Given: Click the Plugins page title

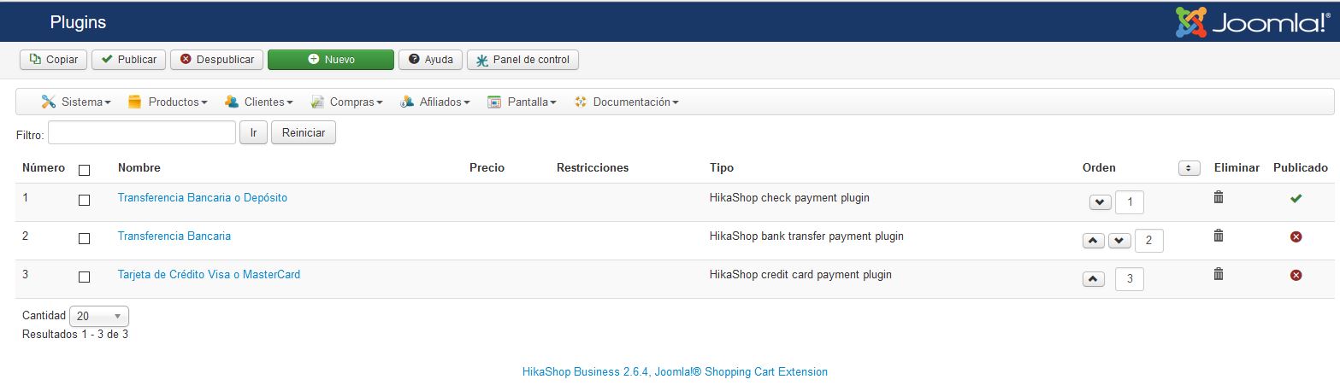Looking at the screenshot, I should point(78,22).
